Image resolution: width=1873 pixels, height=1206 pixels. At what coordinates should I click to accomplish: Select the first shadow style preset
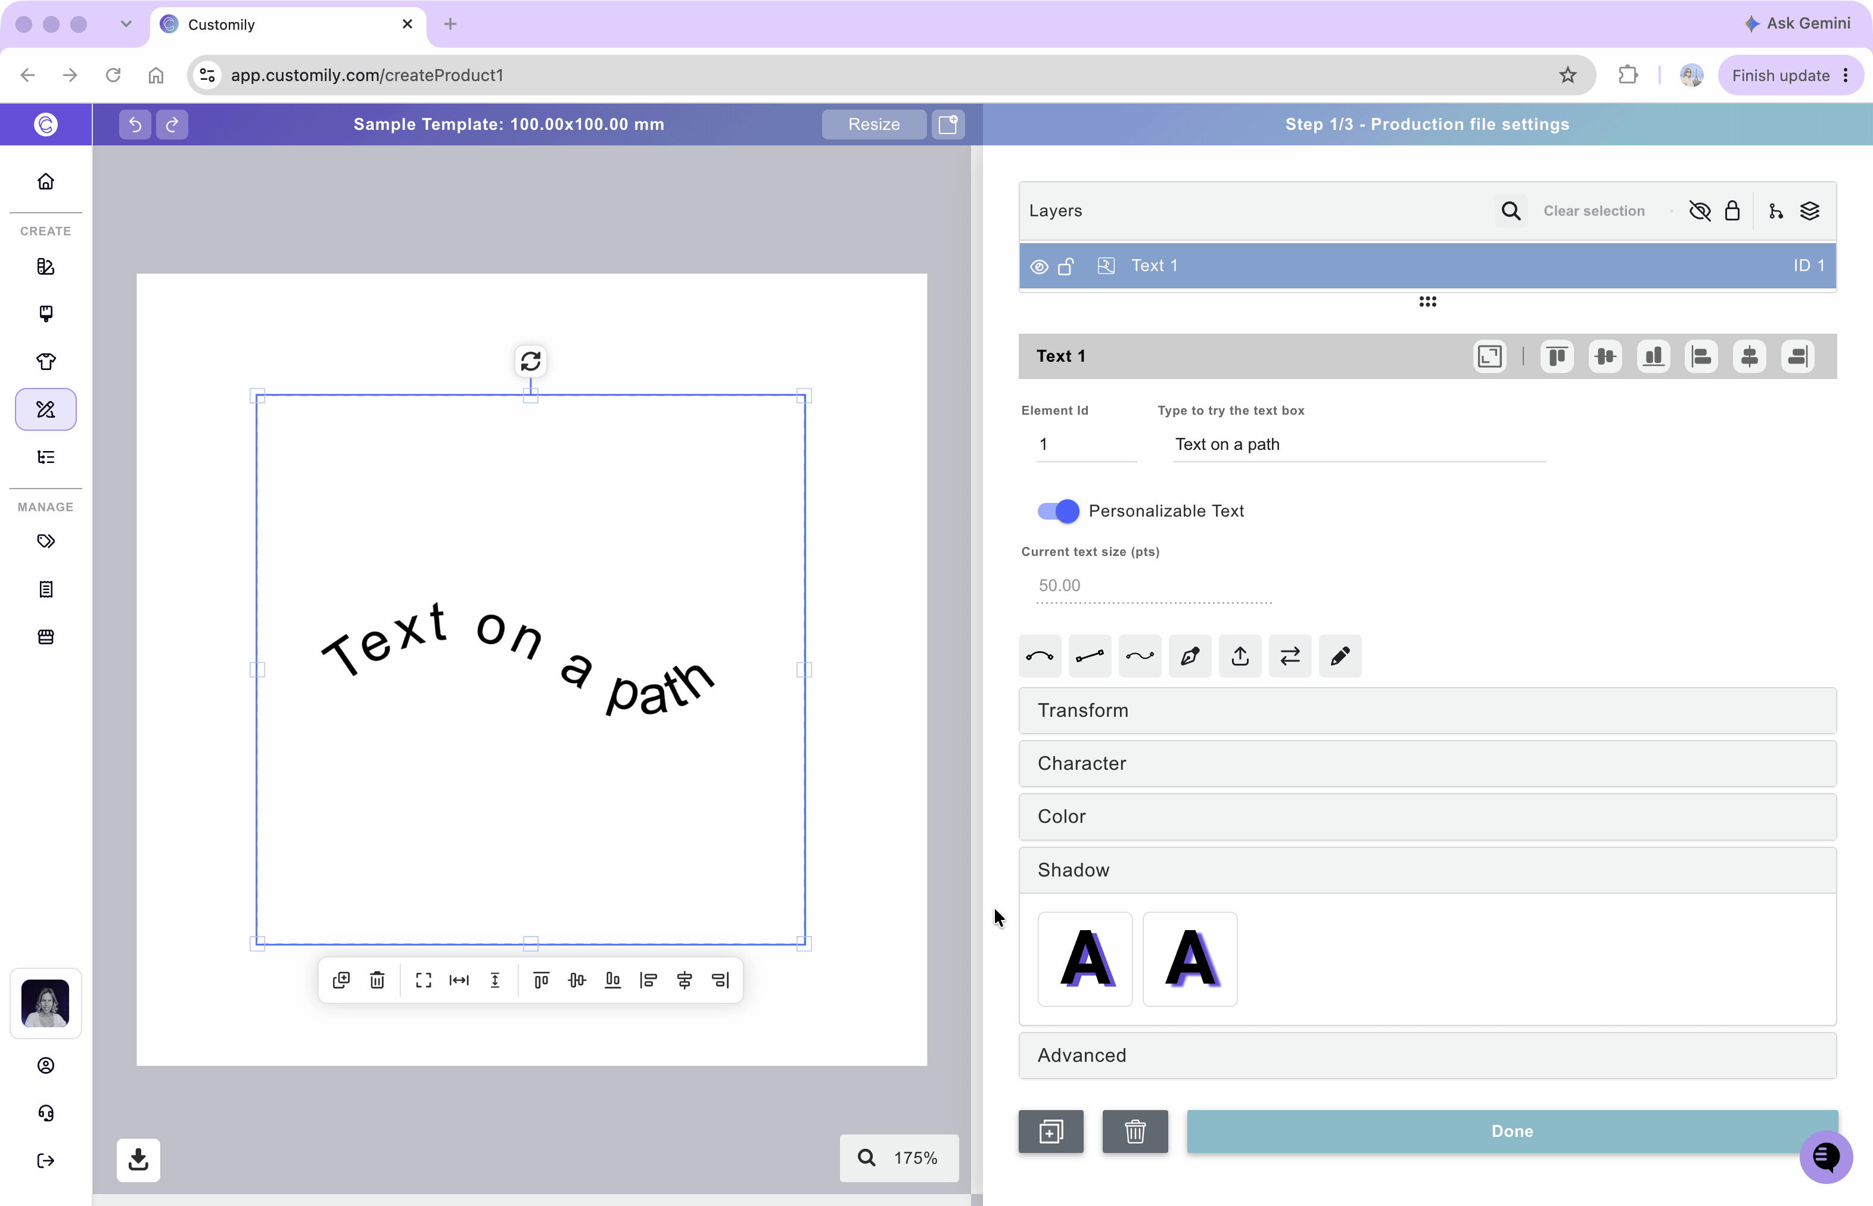1085,959
